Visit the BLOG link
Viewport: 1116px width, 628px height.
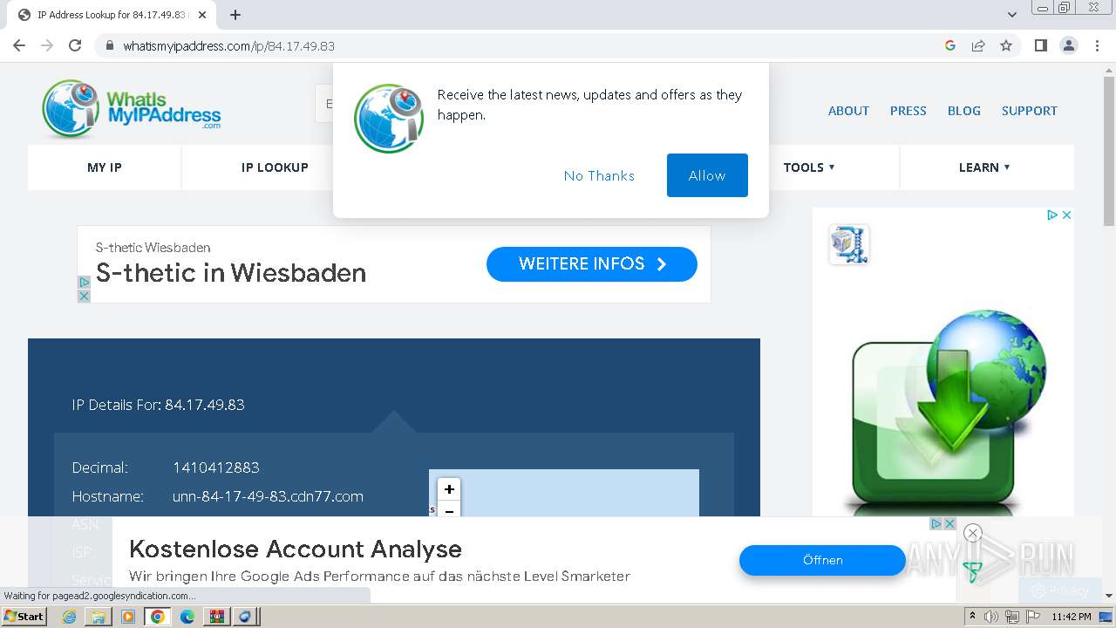tap(964, 111)
